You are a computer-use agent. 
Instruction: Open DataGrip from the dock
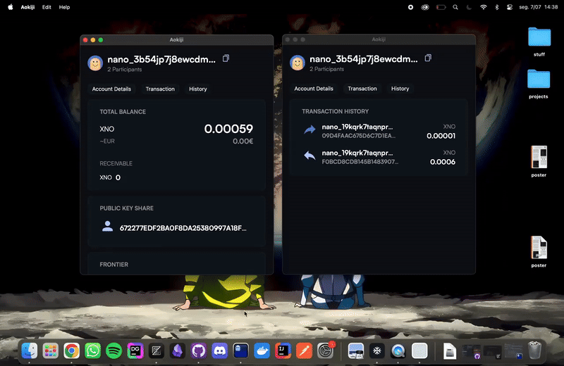point(135,351)
